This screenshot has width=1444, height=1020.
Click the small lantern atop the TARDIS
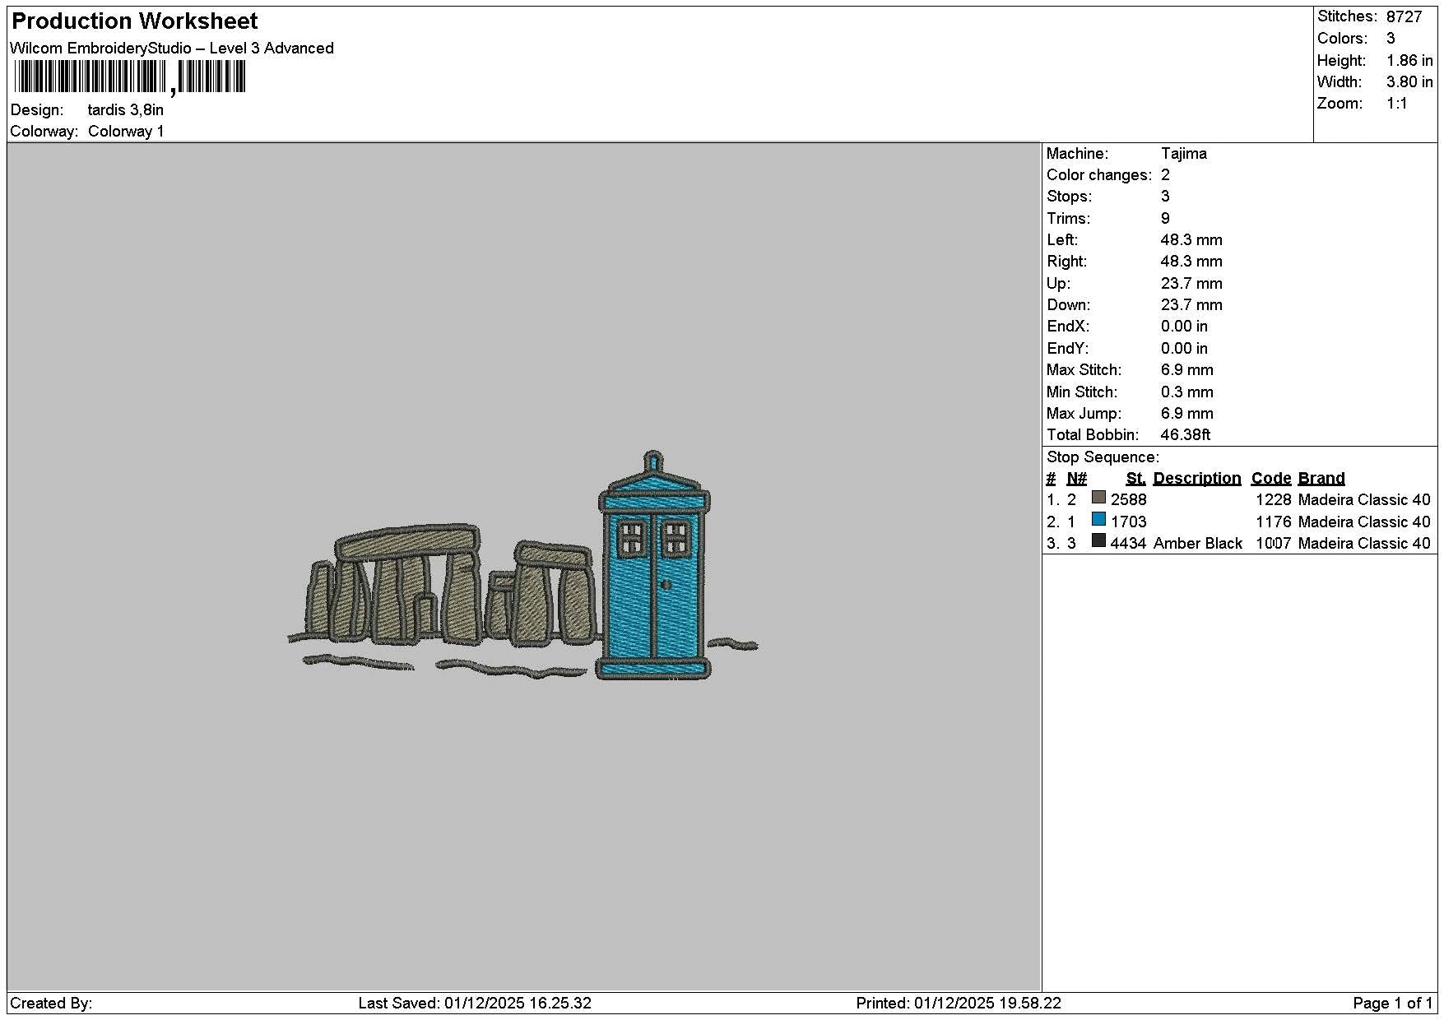click(x=652, y=460)
